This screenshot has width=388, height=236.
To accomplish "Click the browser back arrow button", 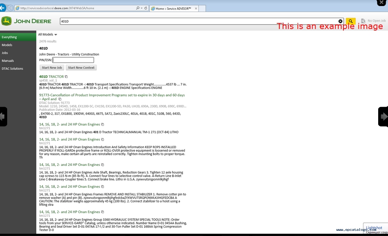I will (x=3, y=8).
